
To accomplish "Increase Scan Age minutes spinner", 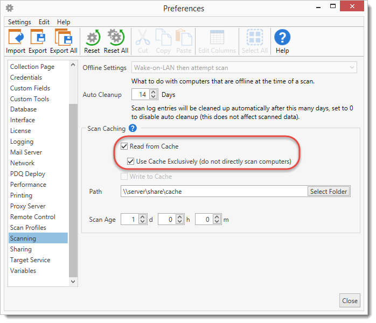I will pyautogui.click(x=217, y=217).
